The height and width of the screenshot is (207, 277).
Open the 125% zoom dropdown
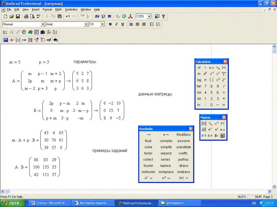pyautogui.click(x=149, y=16)
